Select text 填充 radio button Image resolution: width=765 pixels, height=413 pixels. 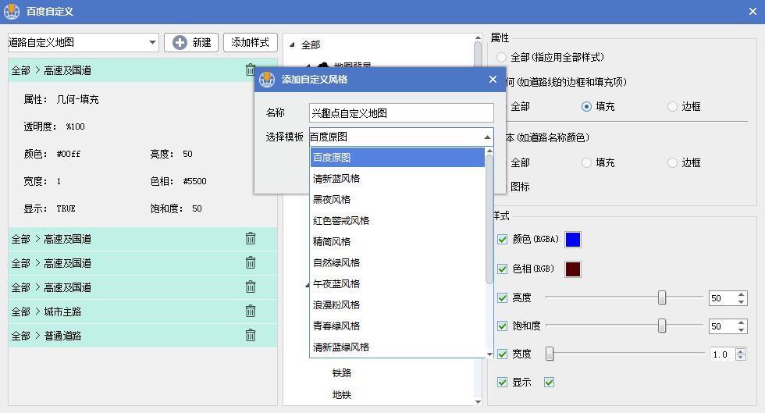pyautogui.click(x=586, y=162)
